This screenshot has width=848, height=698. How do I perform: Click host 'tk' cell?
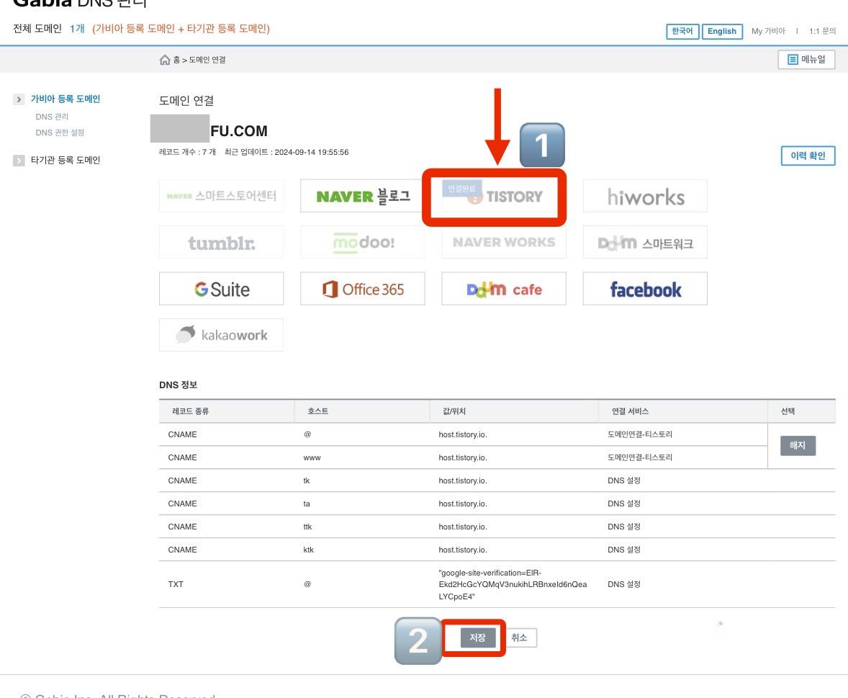click(307, 480)
